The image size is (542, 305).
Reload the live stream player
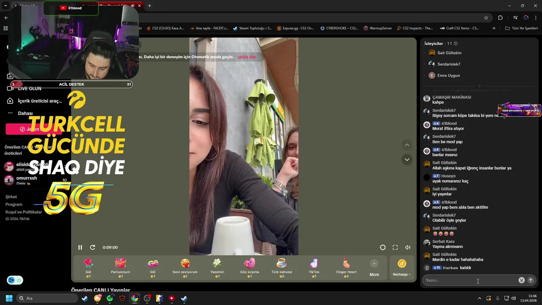[92, 247]
